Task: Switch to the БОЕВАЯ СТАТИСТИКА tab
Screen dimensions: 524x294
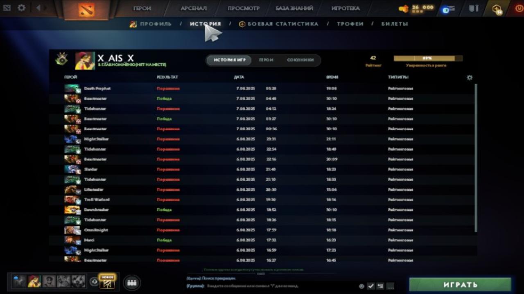Action: coord(278,24)
